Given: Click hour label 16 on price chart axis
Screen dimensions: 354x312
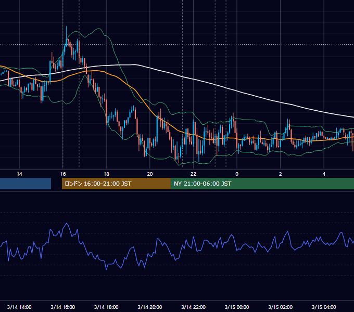Looking at the screenshot, I should click(63, 174).
